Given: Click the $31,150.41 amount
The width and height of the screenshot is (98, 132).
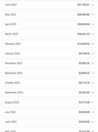Looking at the screenshot, I should click(83, 5).
